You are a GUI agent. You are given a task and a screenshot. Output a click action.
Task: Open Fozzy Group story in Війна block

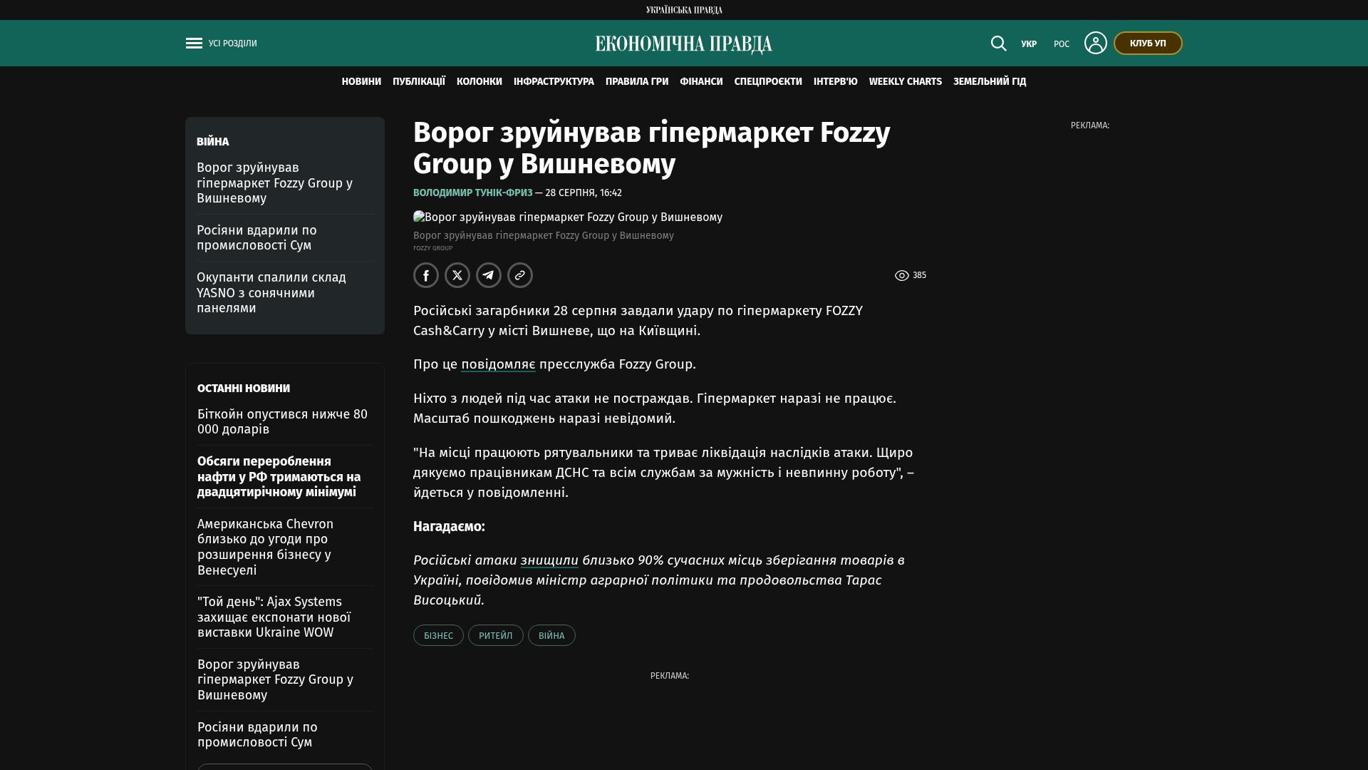pos(274,183)
